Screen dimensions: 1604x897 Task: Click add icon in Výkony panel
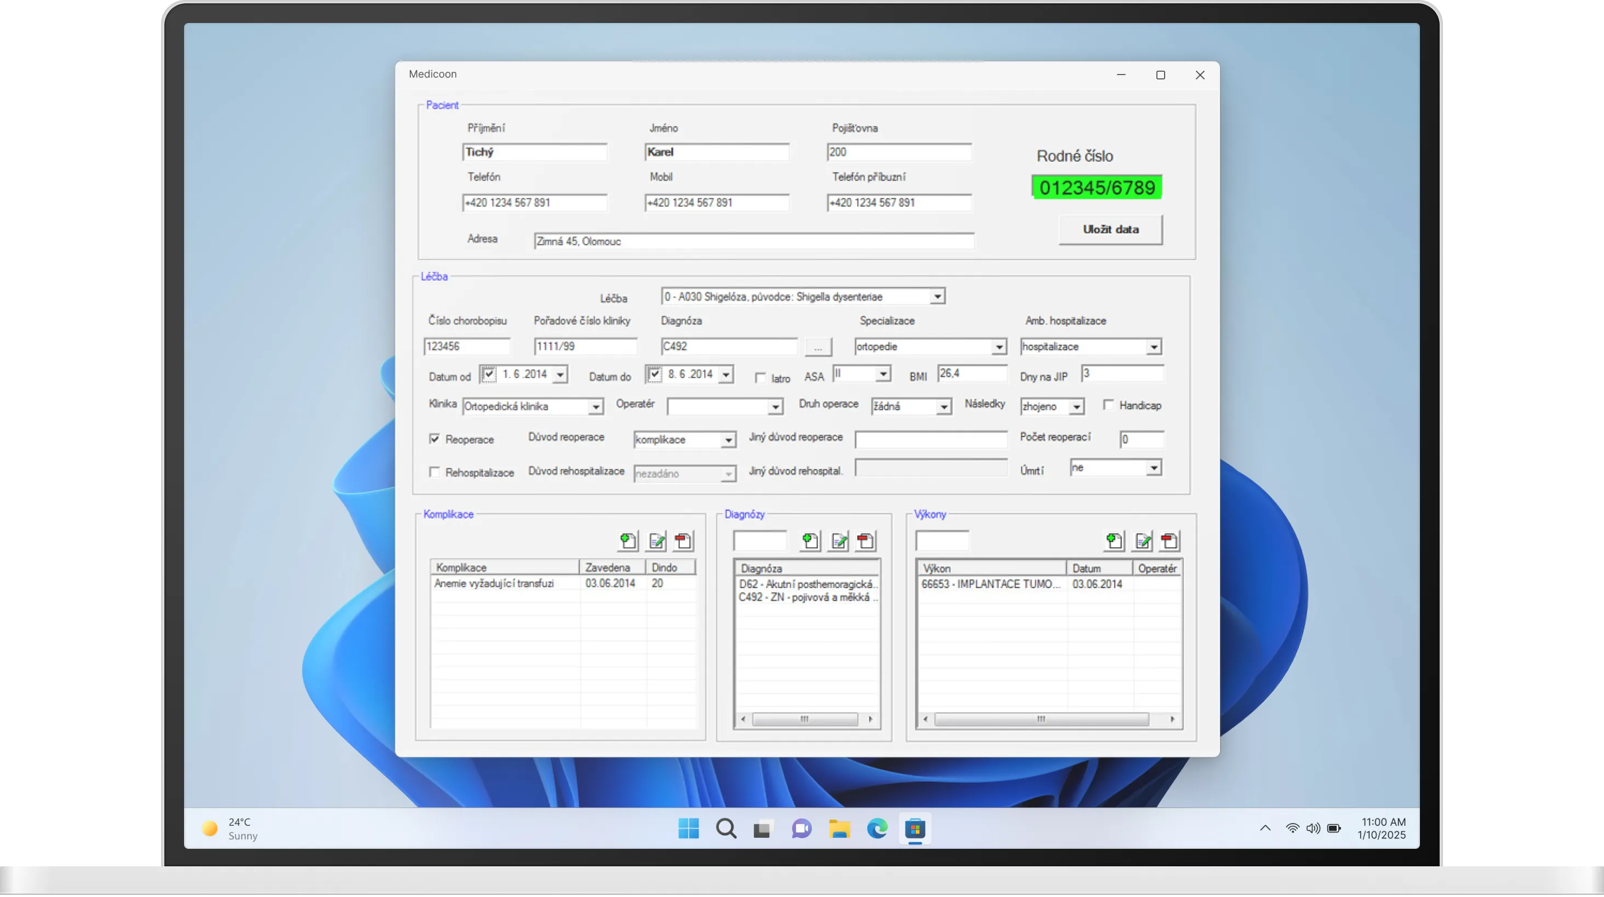[1114, 541]
